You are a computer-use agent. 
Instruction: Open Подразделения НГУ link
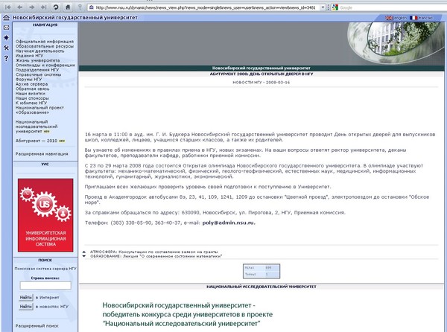37,70
